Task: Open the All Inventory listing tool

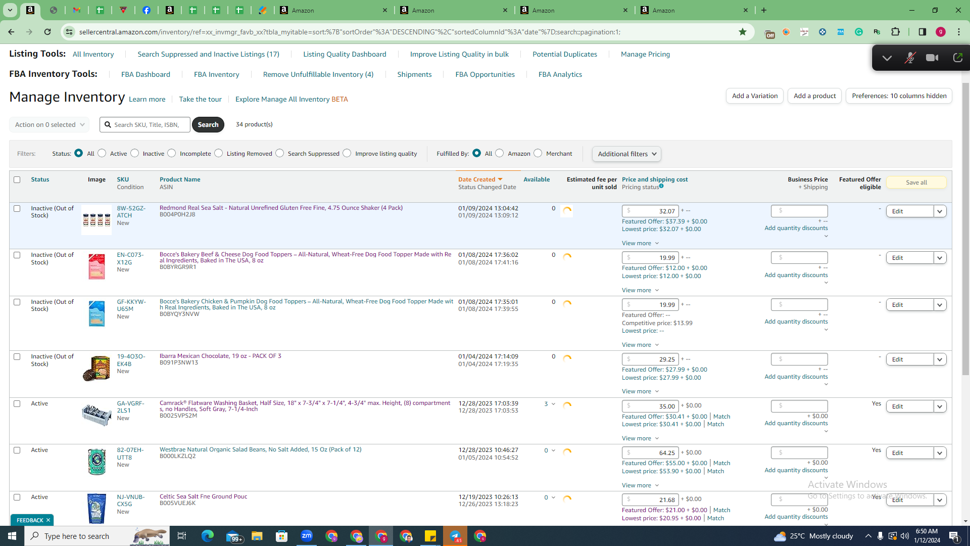Action: [x=93, y=54]
